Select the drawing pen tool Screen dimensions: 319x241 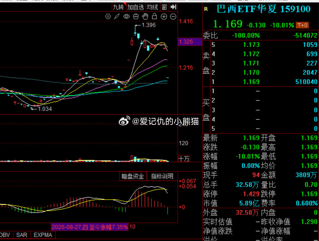(117, 16)
